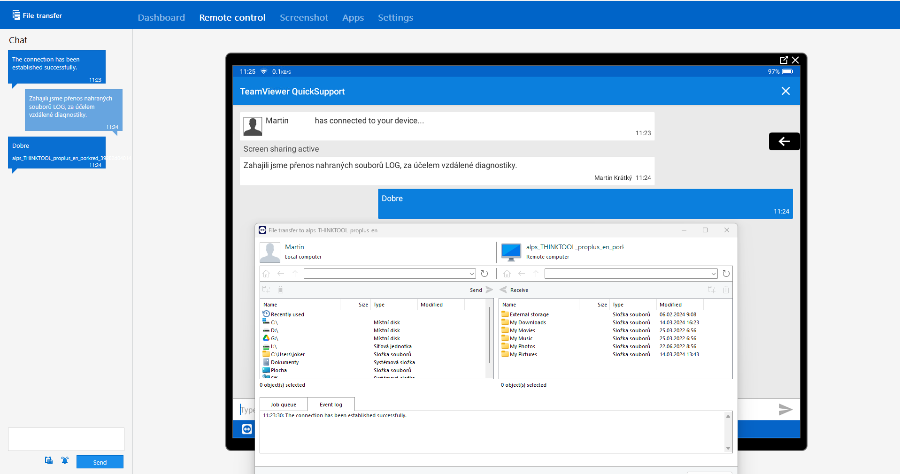Switch to Job queue tab
900x474 pixels.
(x=284, y=405)
